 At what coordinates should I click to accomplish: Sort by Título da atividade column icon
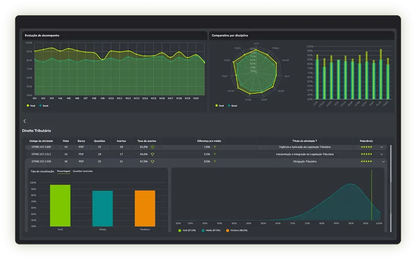point(317,141)
